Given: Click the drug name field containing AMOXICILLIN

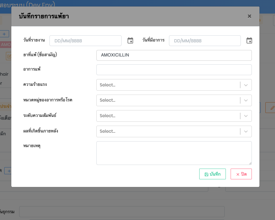Looking at the screenshot, I should (174, 55).
